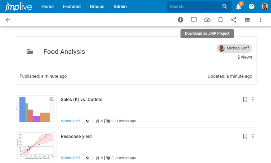Click the share icon in toolbar

pos(234,20)
